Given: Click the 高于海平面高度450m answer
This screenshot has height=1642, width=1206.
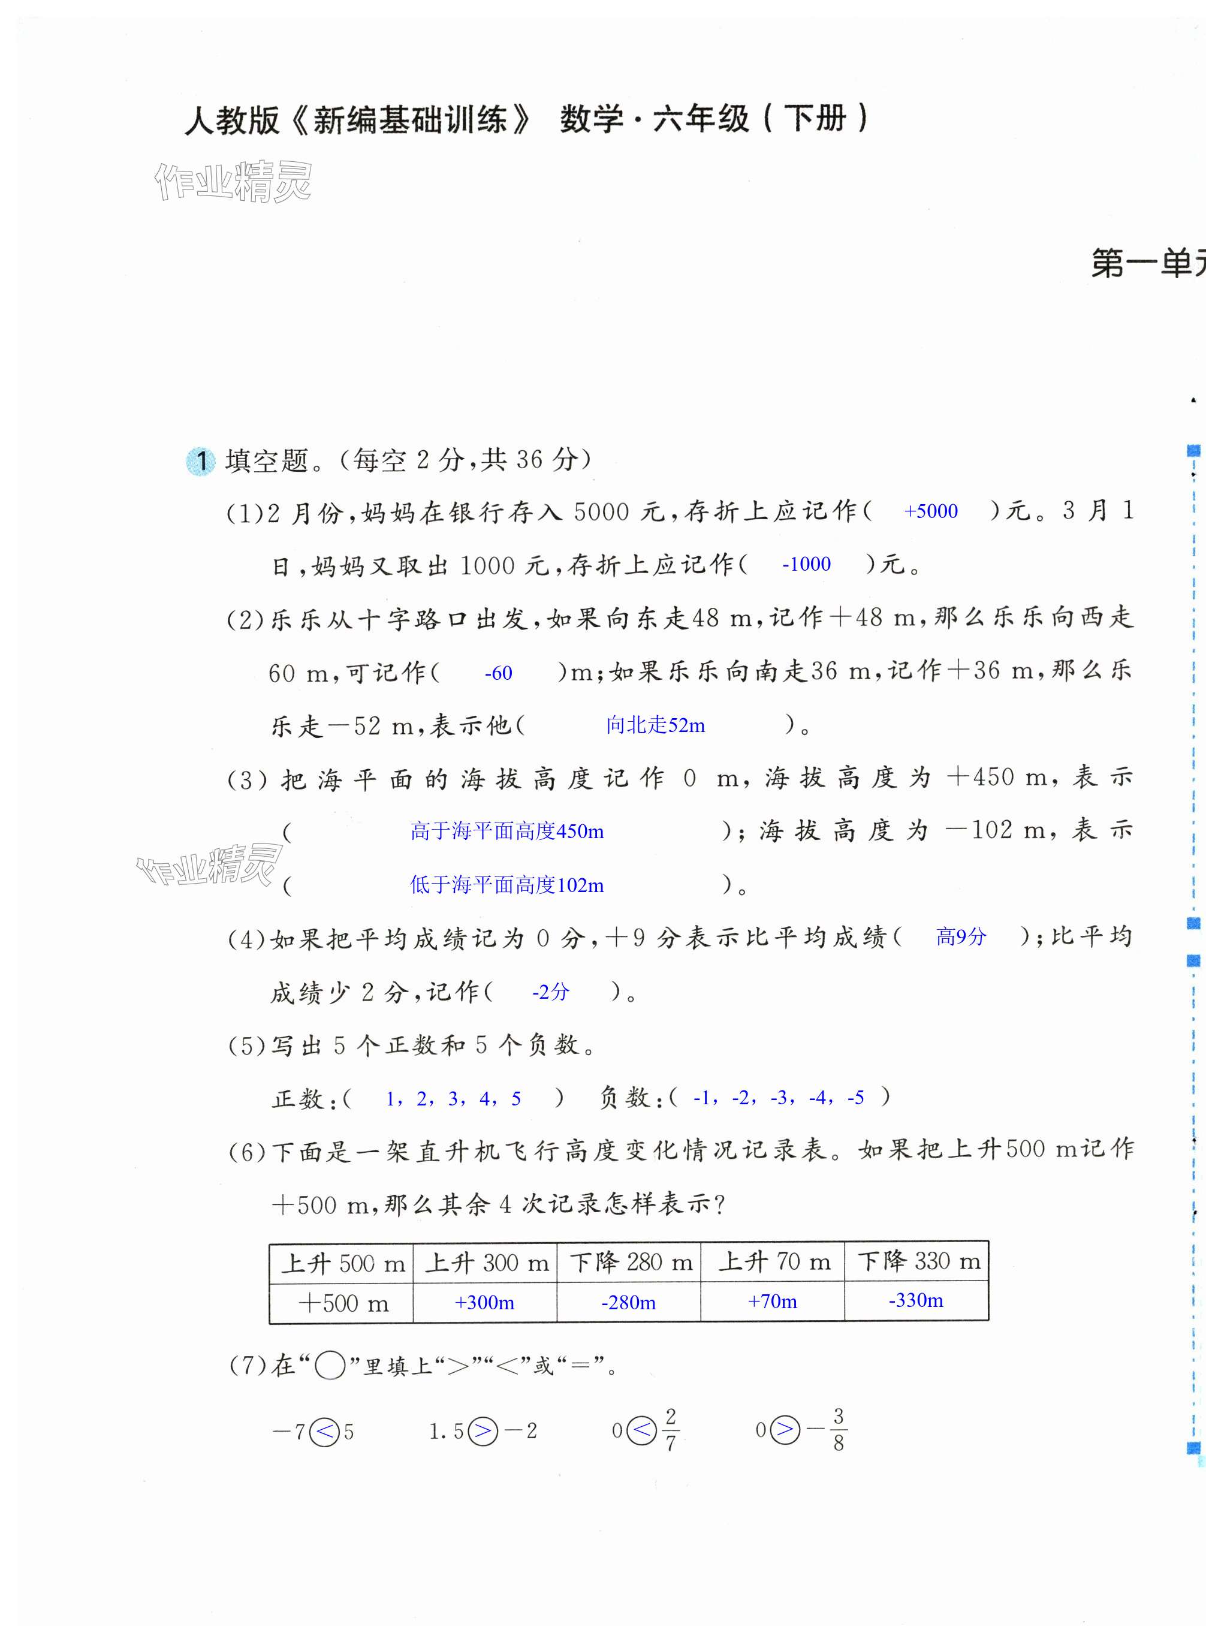Looking at the screenshot, I should [x=506, y=831].
